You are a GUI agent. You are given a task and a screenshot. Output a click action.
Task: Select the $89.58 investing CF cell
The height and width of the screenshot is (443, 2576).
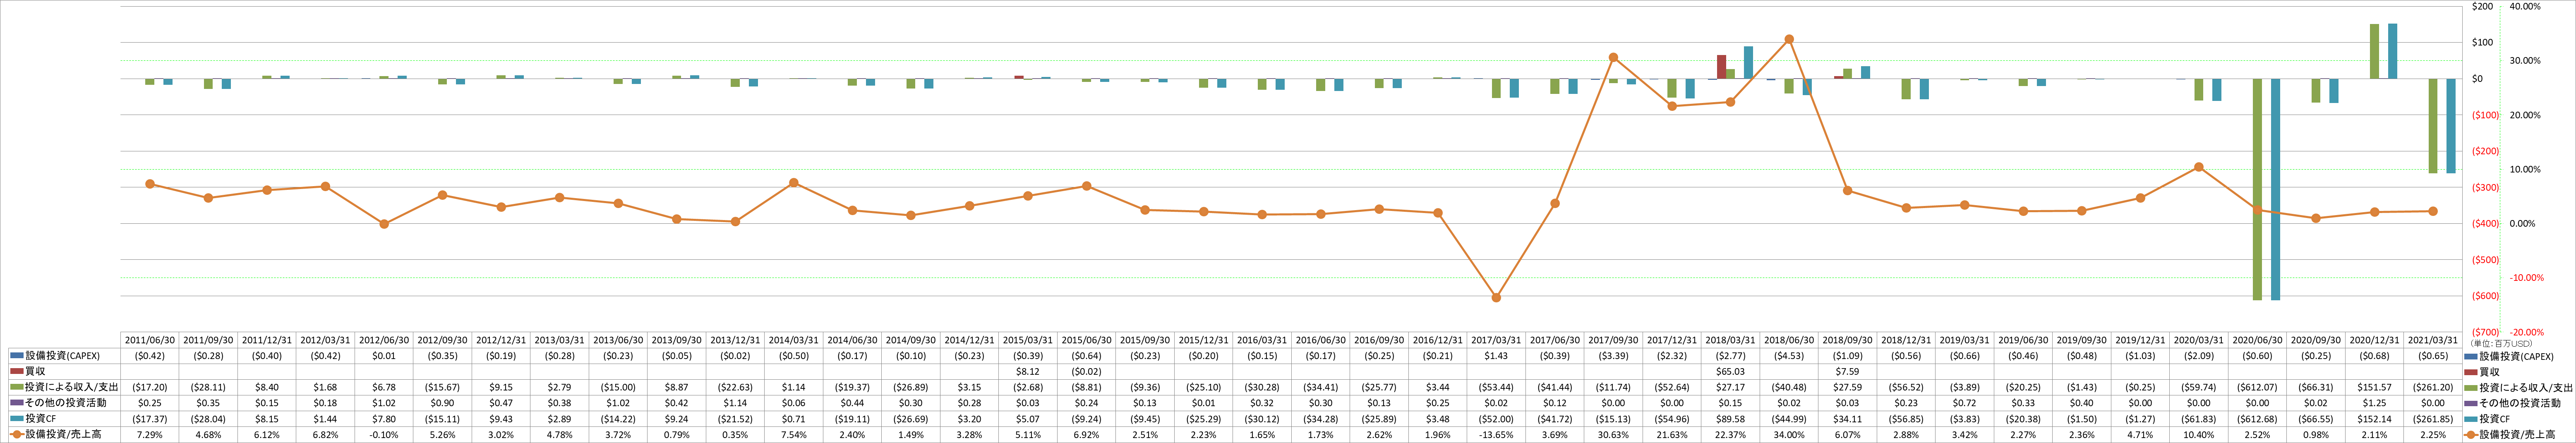coord(1730,419)
